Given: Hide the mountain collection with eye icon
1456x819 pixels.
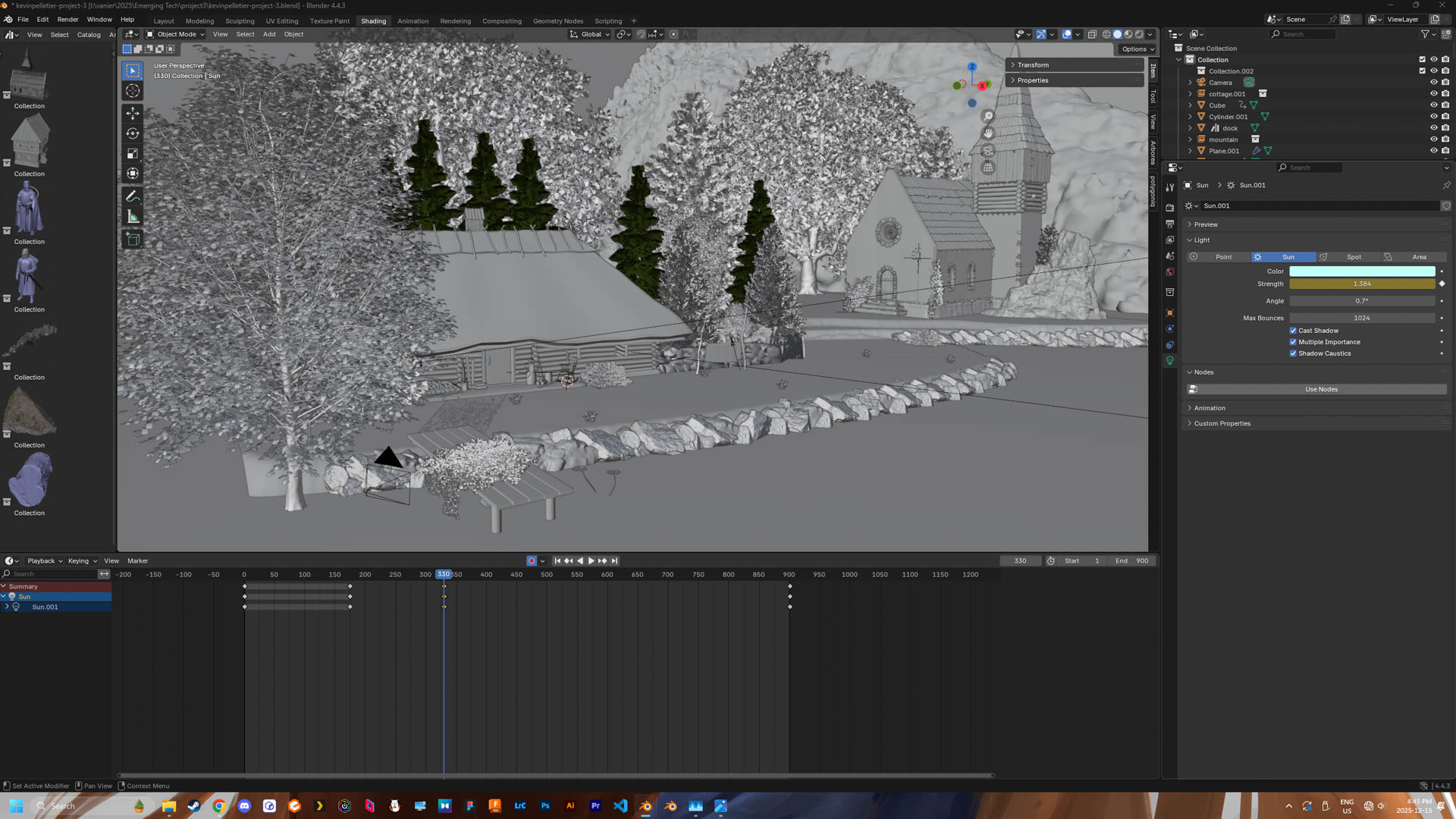Looking at the screenshot, I should point(1433,140).
